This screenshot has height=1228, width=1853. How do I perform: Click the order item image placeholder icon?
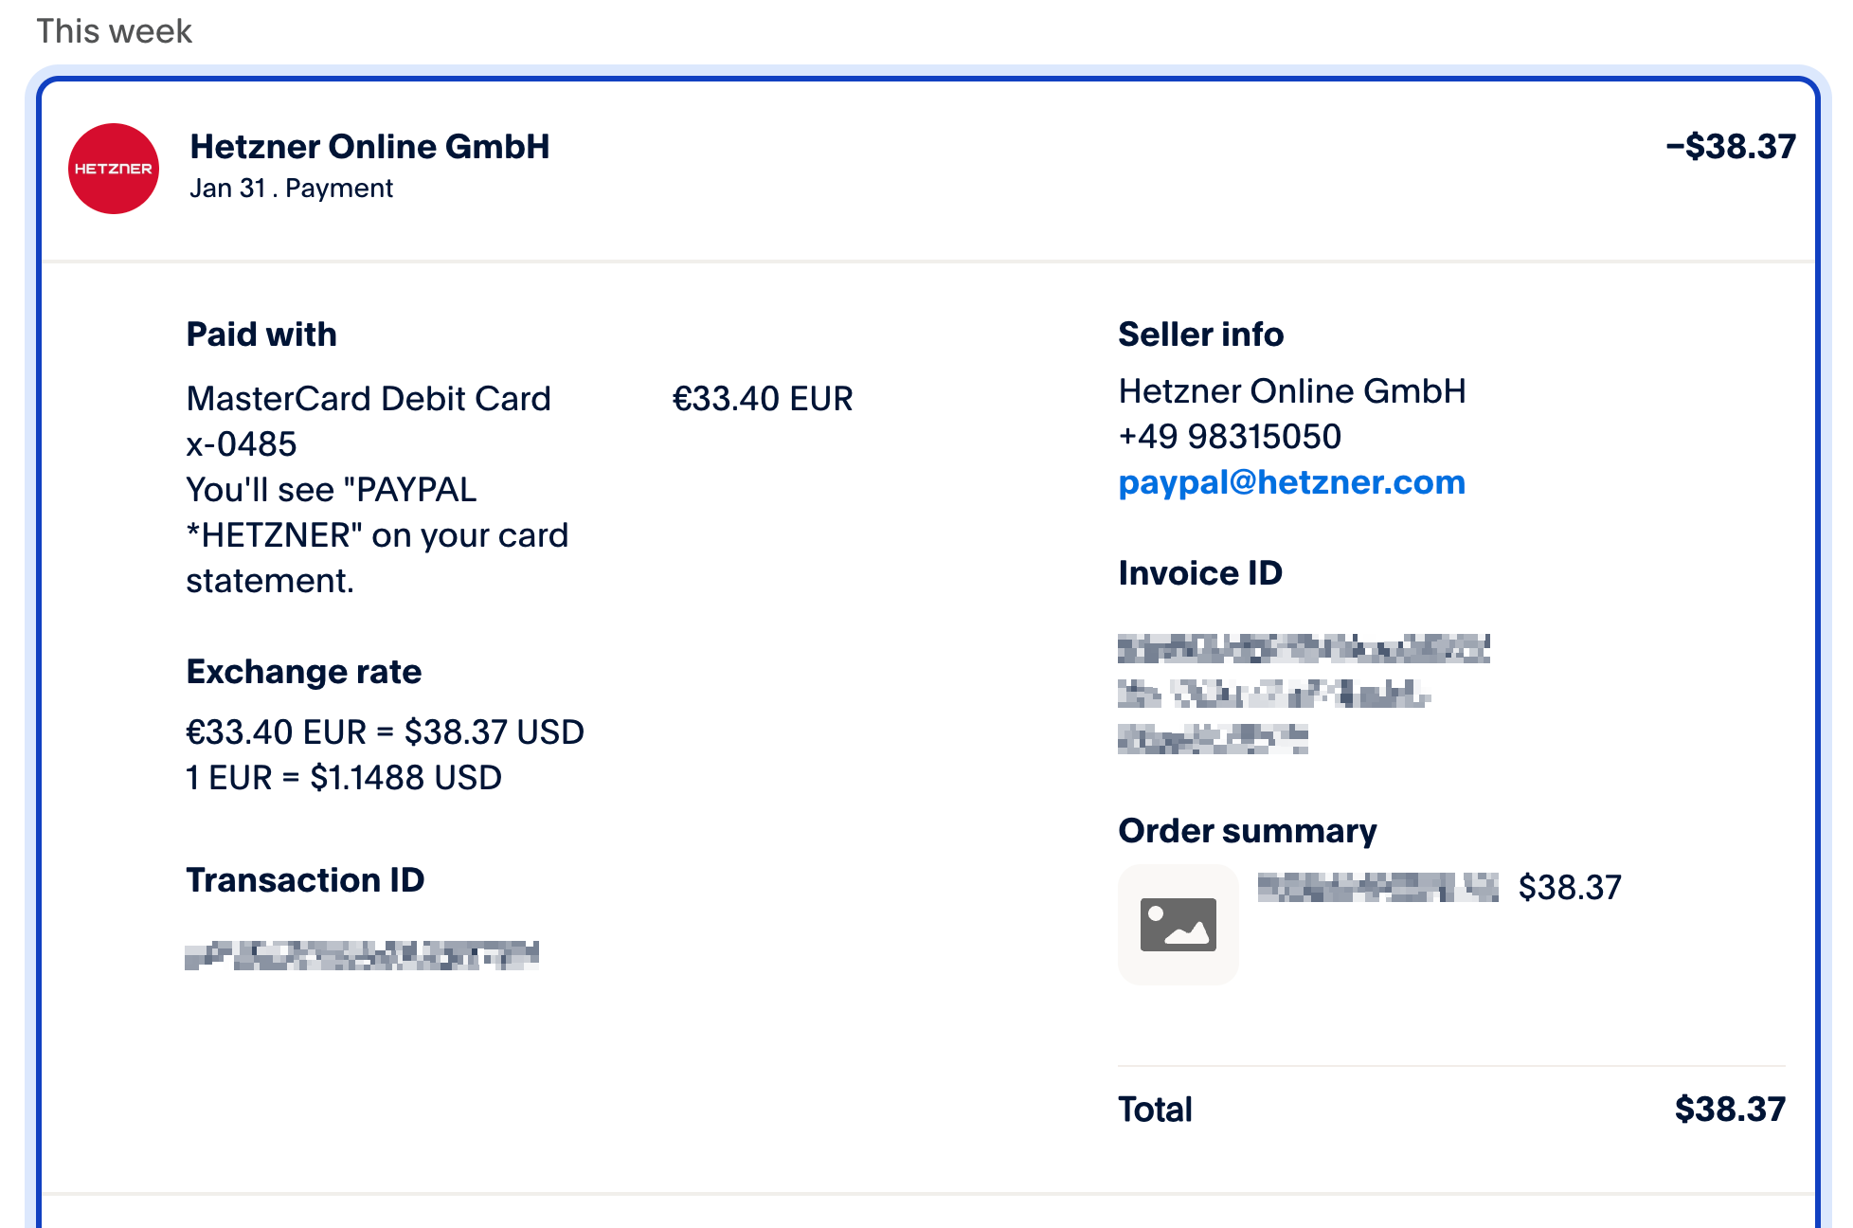1178,924
